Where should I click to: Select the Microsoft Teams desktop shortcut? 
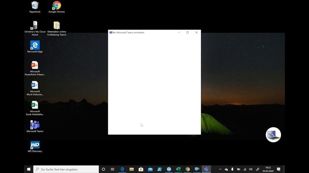(x=35, y=126)
